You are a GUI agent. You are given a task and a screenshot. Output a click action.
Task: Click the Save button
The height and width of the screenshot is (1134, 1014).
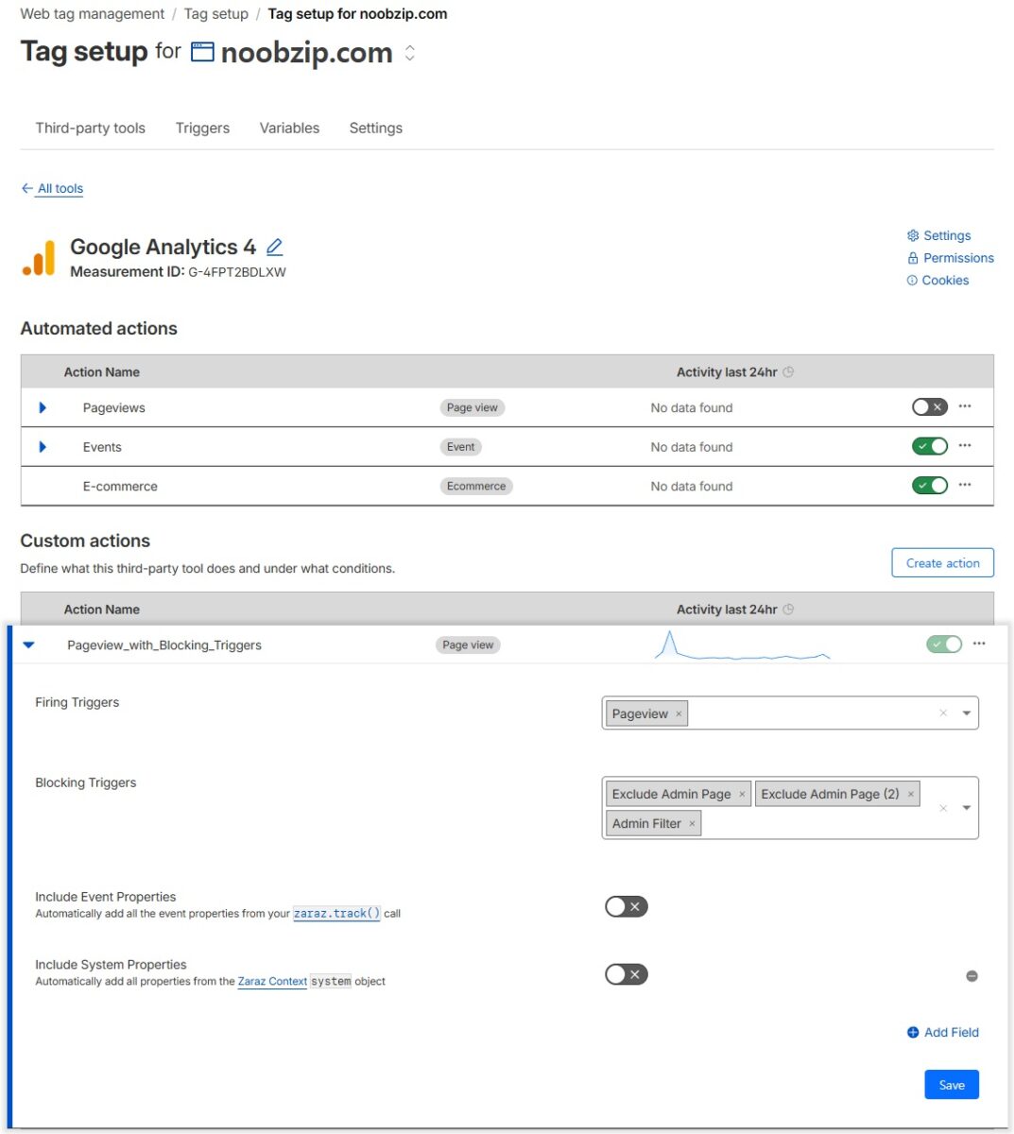(x=952, y=1085)
